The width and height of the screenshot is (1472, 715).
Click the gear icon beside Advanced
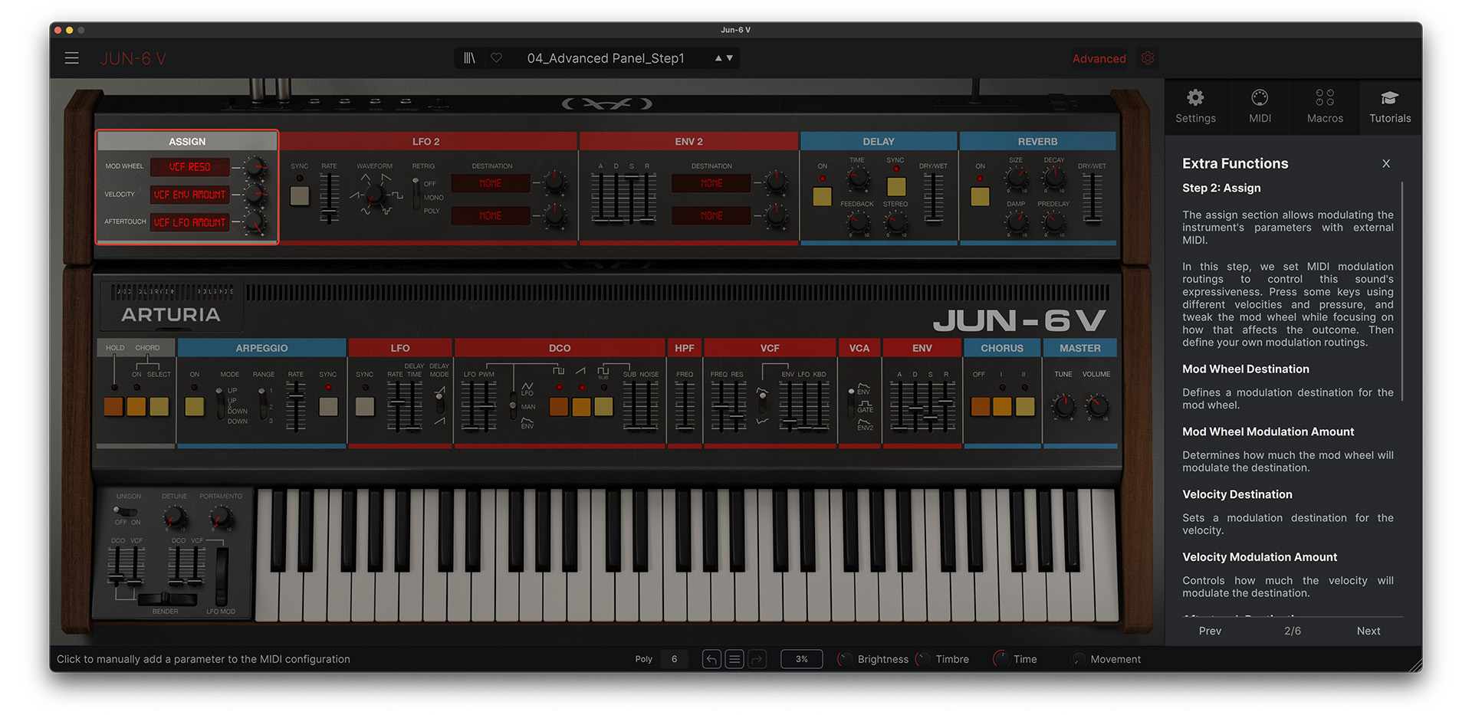[1148, 58]
